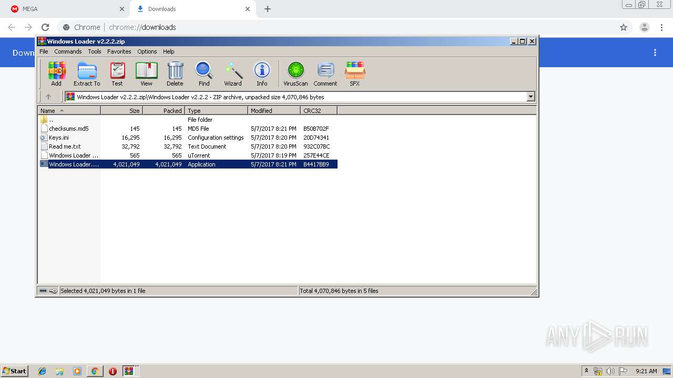This screenshot has width=673, height=378.
Task: Sort by the Size column header
Action: point(122,111)
